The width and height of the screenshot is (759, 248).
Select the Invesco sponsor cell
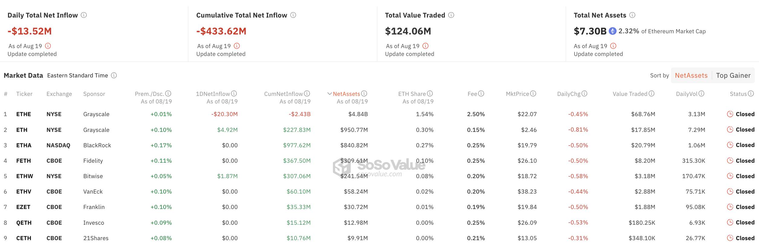coord(94,223)
